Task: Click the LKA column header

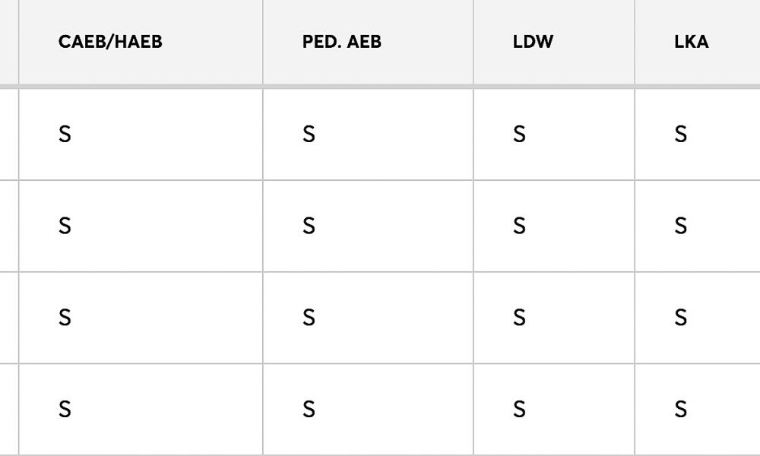Action: pyautogui.click(x=691, y=42)
